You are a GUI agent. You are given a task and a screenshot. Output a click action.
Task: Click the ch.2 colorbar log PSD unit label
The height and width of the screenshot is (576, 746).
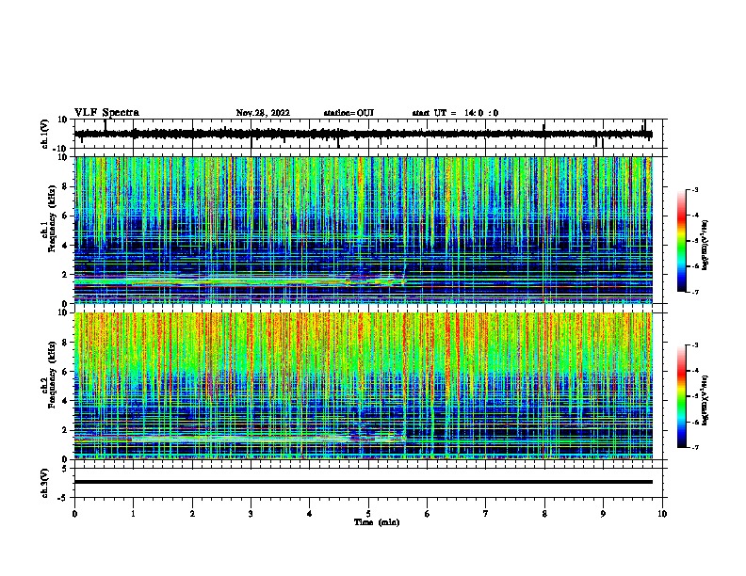(x=705, y=400)
